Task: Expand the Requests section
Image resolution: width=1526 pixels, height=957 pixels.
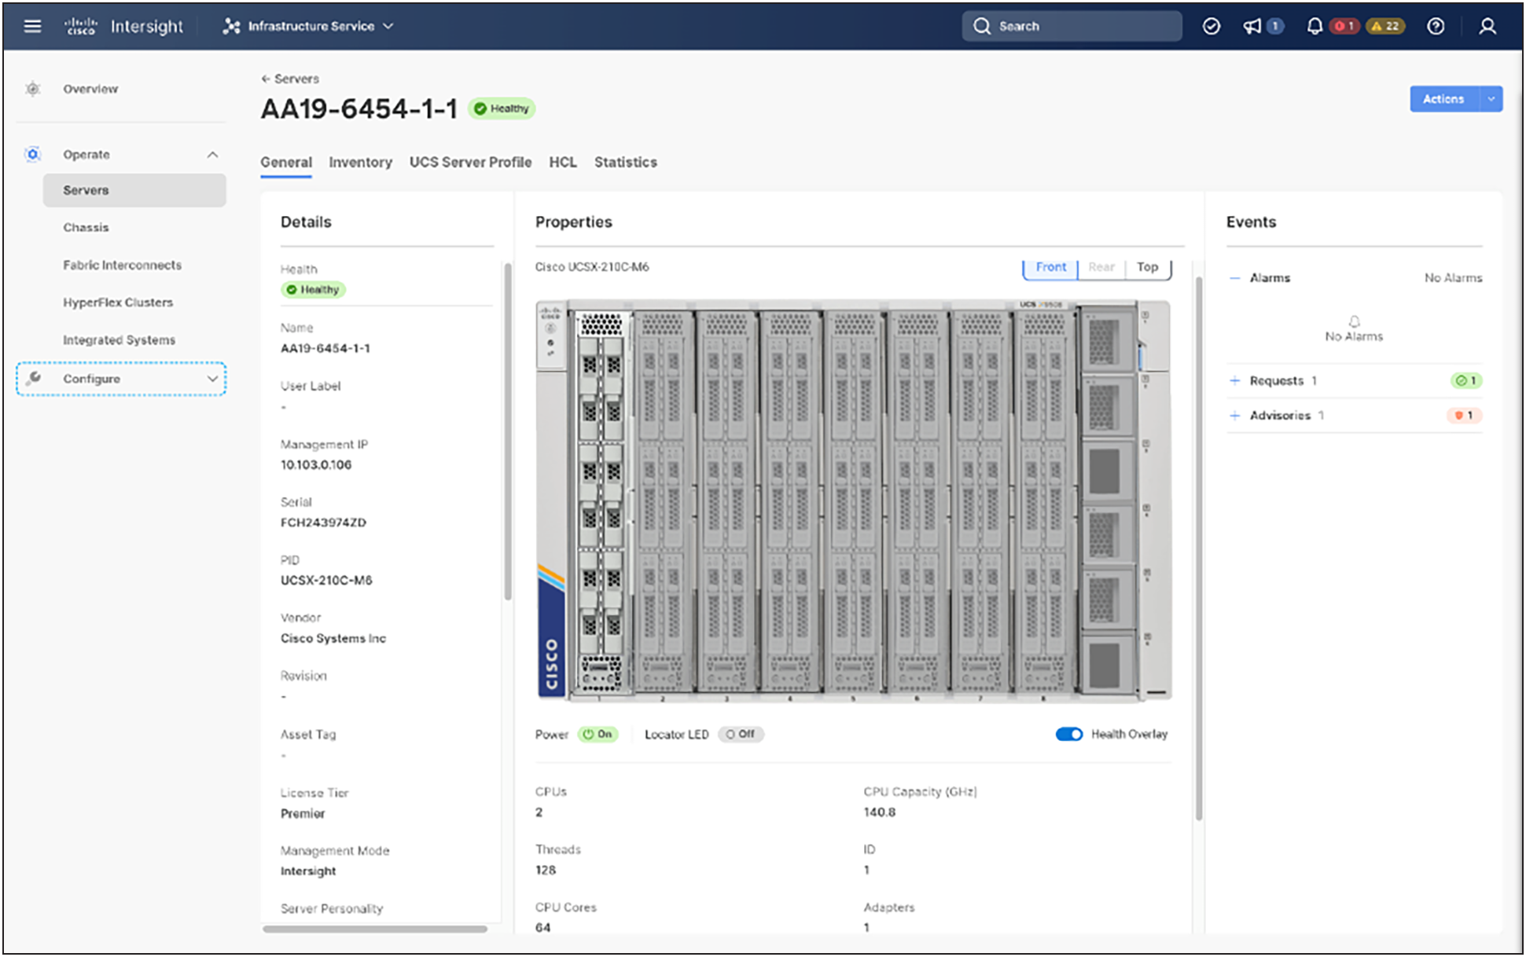Action: (1235, 380)
